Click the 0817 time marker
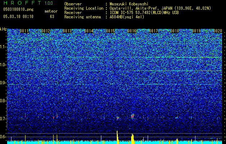The image size is (226, 144). click(x=153, y=31)
